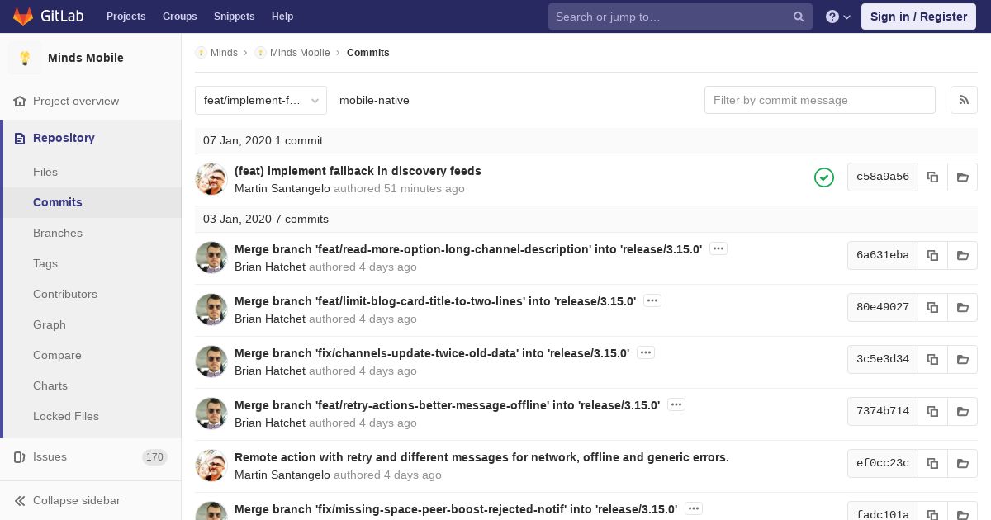Browse files at commit 3c5e3d34
Image resolution: width=991 pixels, height=520 pixels.
tap(962, 360)
